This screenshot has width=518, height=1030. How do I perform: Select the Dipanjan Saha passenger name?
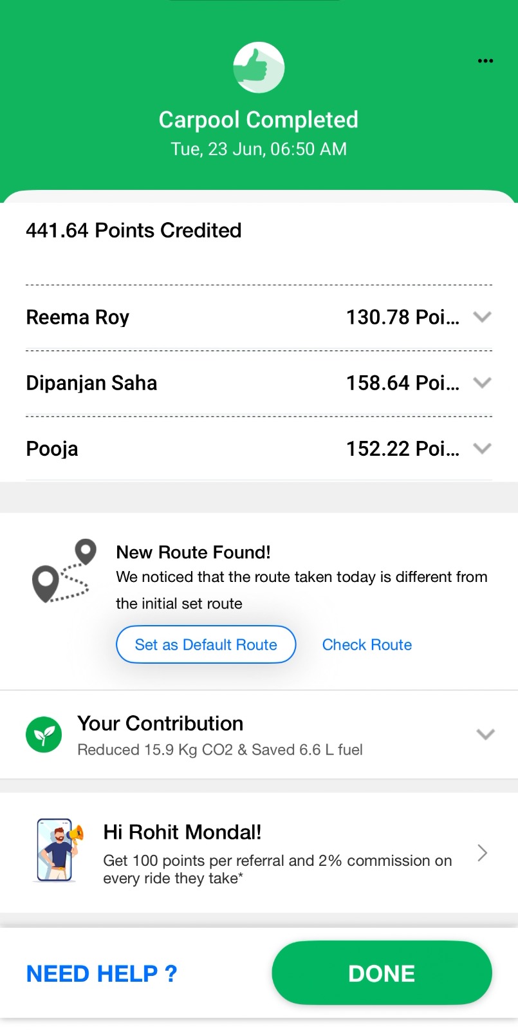(x=91, y=383)
